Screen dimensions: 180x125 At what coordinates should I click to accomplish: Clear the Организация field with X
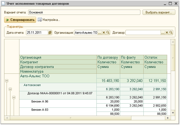(104, 33)
